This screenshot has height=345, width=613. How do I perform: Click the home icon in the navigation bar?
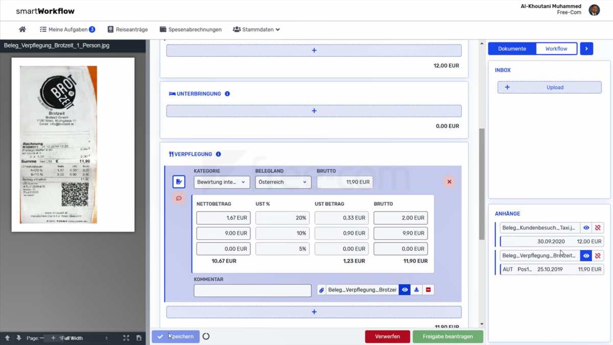click(22, 29)
